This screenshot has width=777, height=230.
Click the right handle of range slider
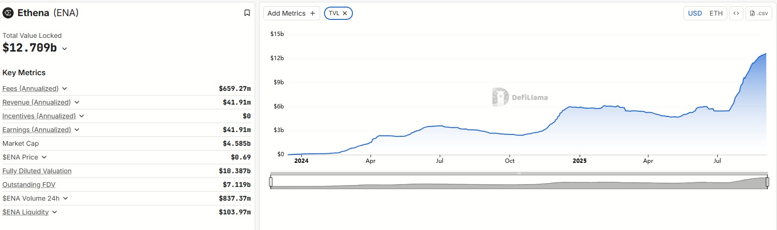767,182
